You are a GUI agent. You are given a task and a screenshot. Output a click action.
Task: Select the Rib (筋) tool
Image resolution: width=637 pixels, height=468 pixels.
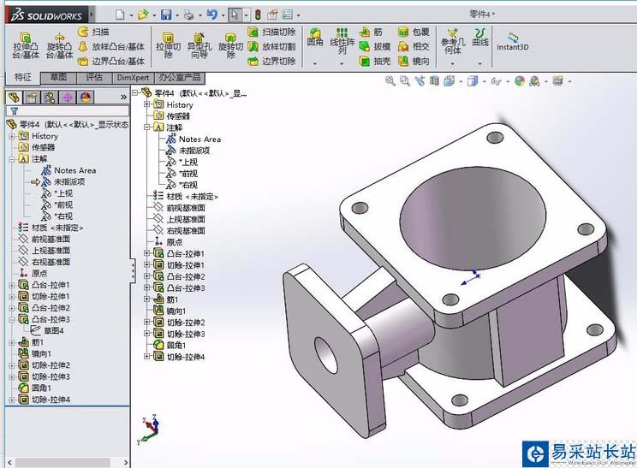[371, 32]
